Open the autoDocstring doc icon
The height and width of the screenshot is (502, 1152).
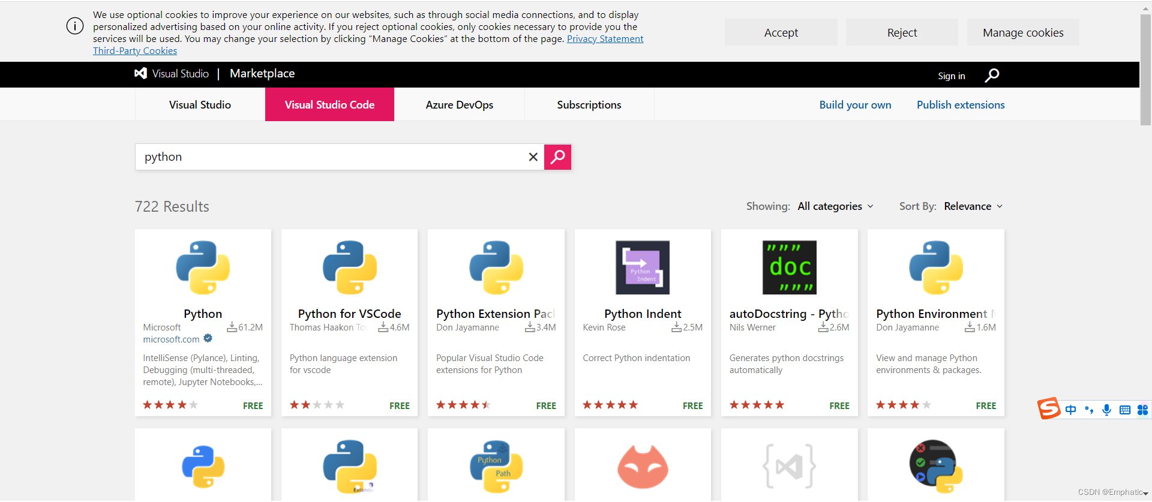coord(790,267)
